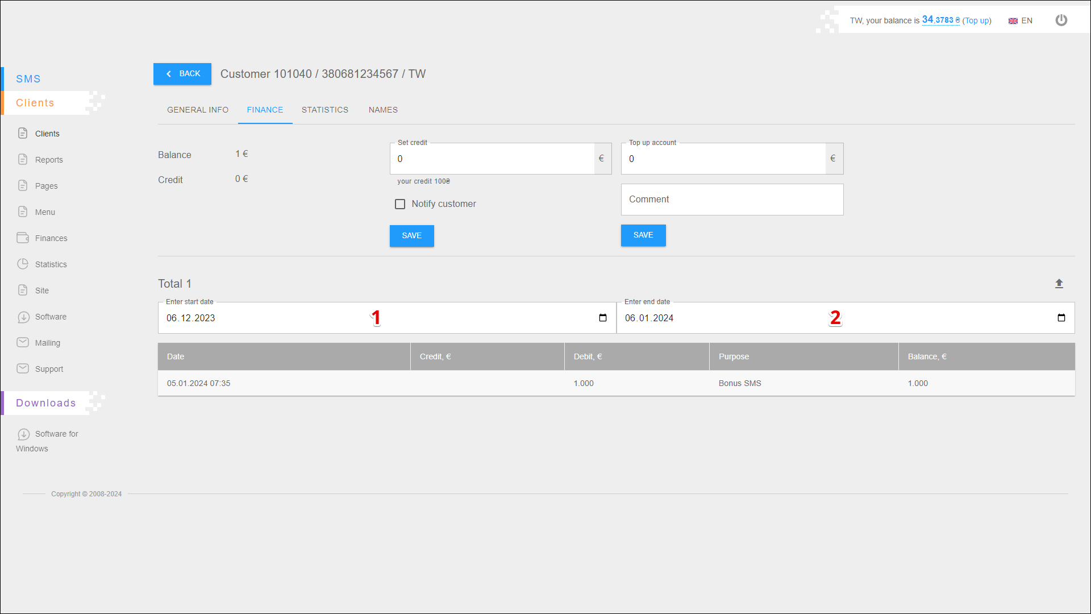
Task: Click the Mailing envelope icon
Action: click(x=23, y=342)
